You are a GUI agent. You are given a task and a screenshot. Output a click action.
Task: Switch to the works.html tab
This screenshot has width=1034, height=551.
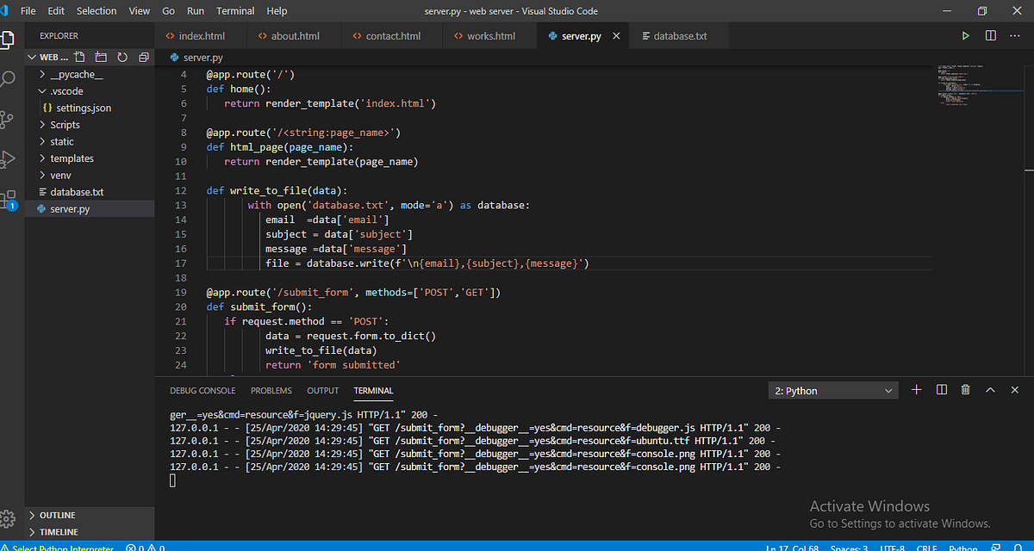(489, 36)
